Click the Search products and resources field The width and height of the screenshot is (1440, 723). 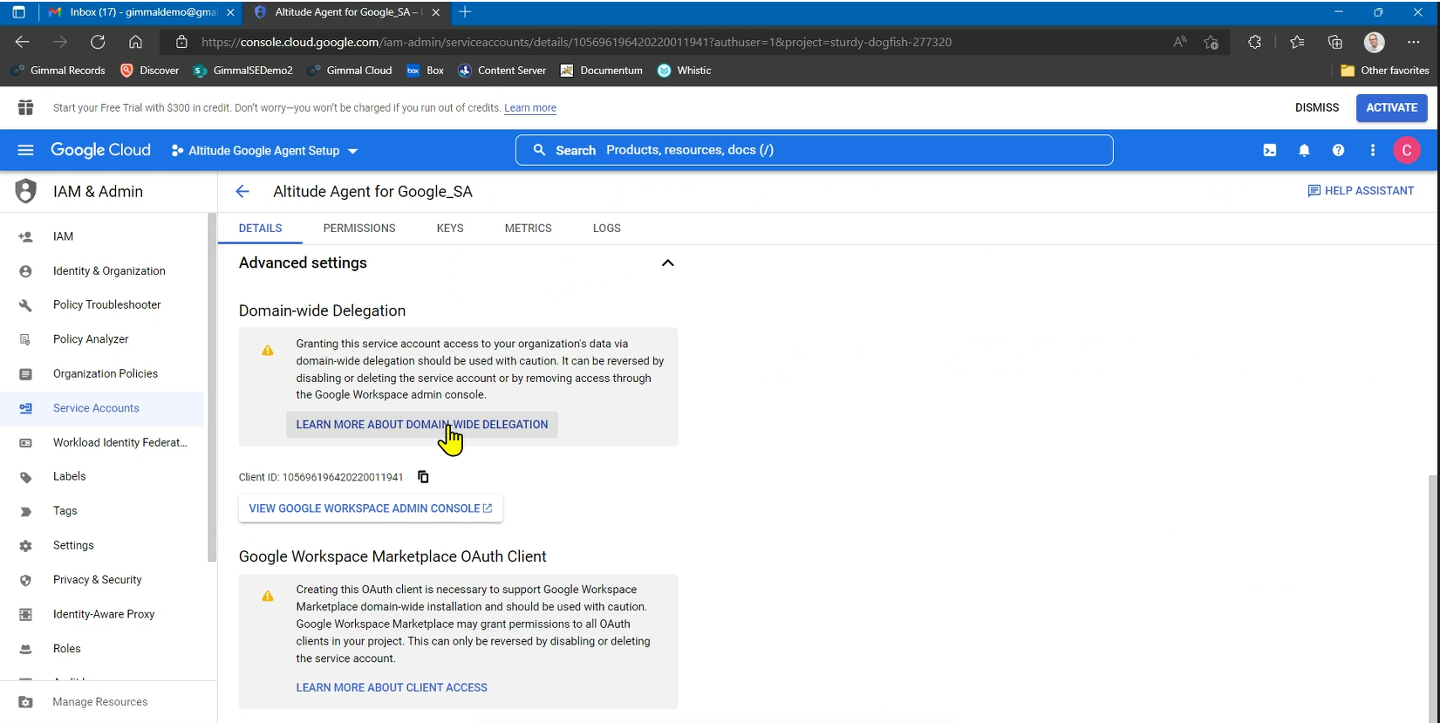(x=814, y=150)
